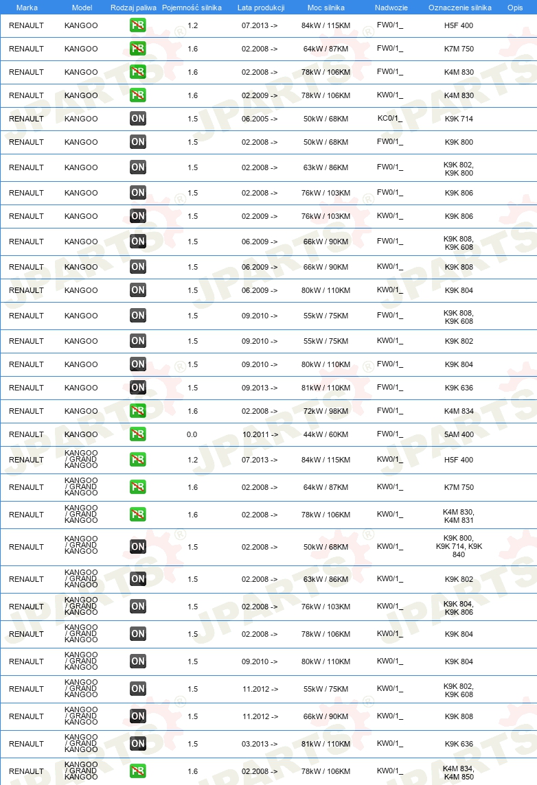Select the PB icon in the 02.2008 FW0/1_ K4M 830 row
The width and height of the screenshot is (537, 785).
(138, 72)
